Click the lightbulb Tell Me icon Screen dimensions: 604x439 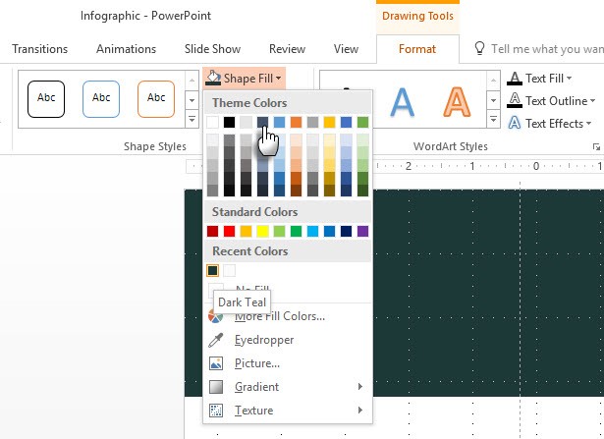pos(480,49)
